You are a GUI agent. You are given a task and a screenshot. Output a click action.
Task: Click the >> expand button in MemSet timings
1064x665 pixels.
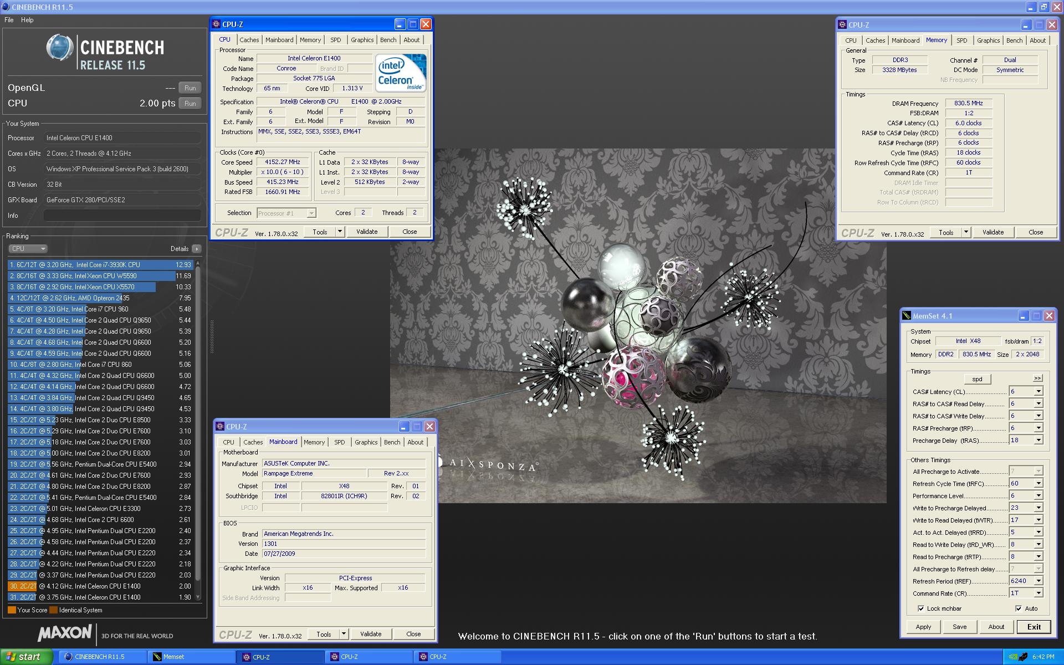(1037, 378)
